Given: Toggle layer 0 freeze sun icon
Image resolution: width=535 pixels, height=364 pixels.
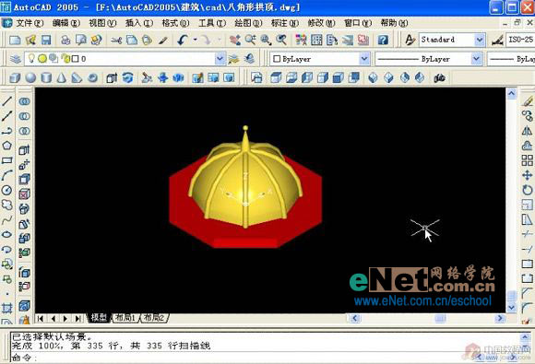Looking at the screenshot, I should 42,59.
